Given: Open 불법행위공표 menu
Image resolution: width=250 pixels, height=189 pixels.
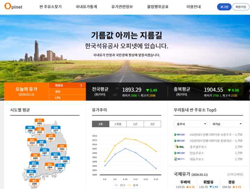Looking at the screenshot, I should (x=158, y=7).
